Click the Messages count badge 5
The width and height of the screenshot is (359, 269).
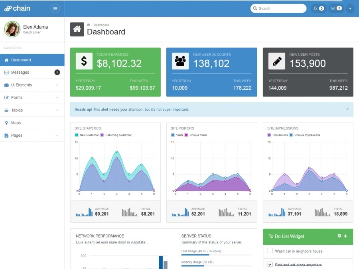[57, 72]
